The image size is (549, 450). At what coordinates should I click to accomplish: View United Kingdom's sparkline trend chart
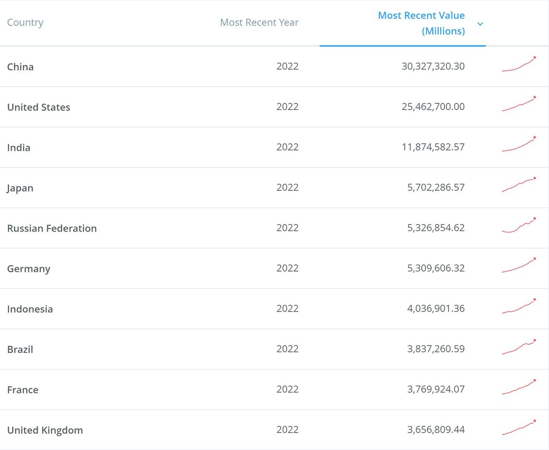click(x=519, y=427)
